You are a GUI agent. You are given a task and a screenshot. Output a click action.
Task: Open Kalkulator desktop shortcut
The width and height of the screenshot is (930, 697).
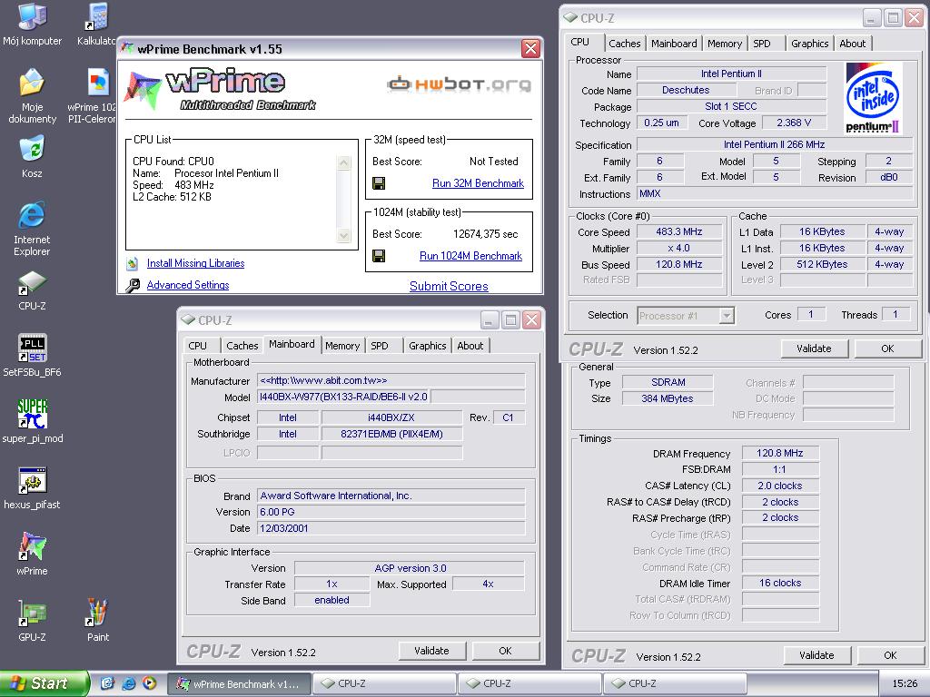(96, 25)
